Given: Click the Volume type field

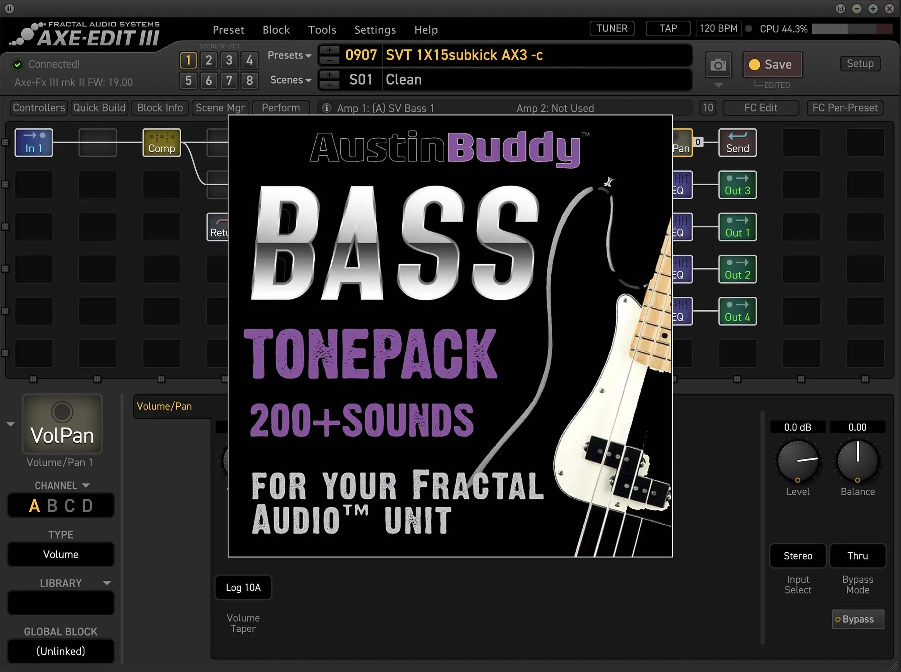Looking at the screenshot, I should pos(61,554).
